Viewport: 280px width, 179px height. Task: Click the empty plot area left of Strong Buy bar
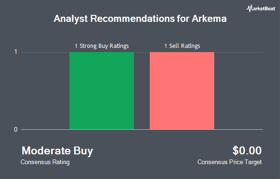coord(45,91)
